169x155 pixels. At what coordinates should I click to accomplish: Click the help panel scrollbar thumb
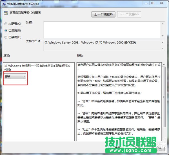[164, 97]
